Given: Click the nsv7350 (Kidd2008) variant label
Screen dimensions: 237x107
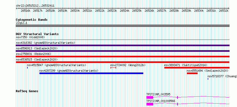Looking at the screenshot, I should (30, 37).
